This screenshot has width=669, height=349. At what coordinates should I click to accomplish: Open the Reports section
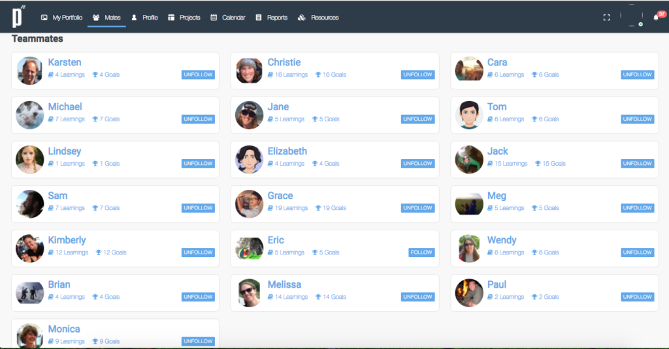(x=271, y=18)
